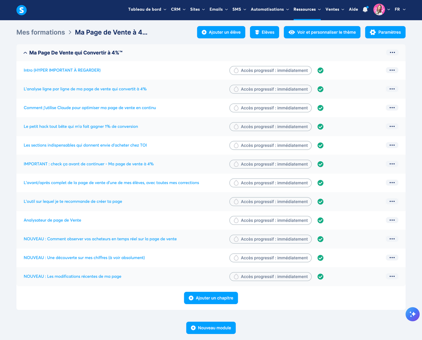This screenshot has height=340, width=422.
Task: Open three-dots menu for L'avant/après complet row
Action: pyautogui.click(x=392, y=183)
